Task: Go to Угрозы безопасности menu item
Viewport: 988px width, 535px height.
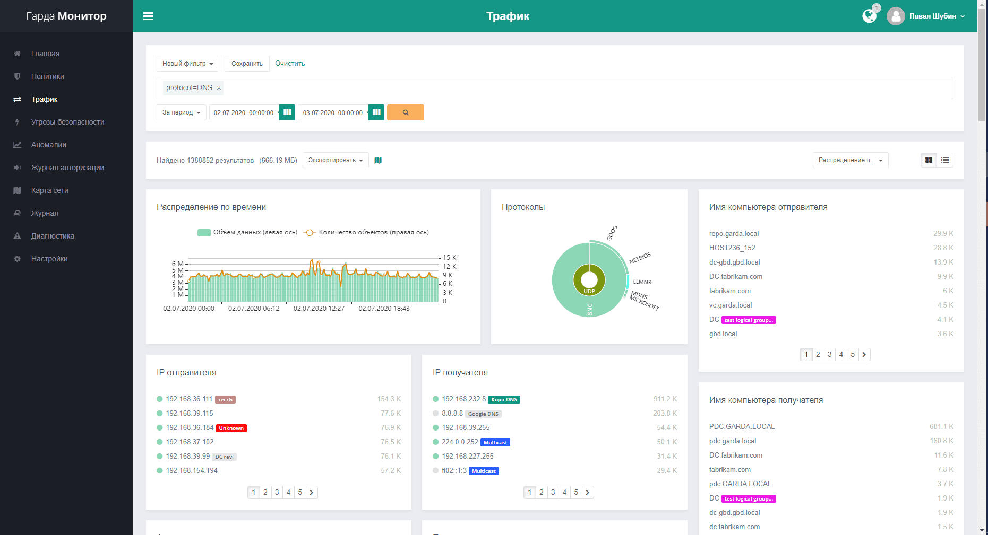Action: (x=67, y=122)
